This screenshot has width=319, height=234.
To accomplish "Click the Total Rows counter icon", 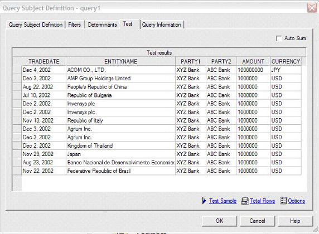I will click(x=245, y=201).
